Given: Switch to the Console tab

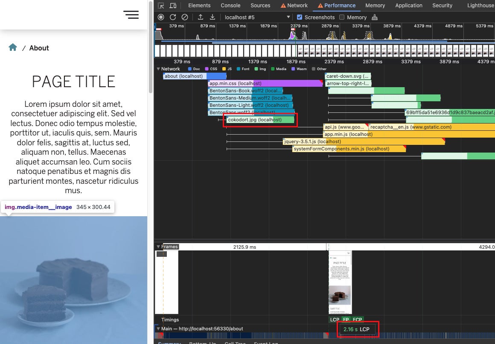Looking at the screenshot, I should 230,6.
